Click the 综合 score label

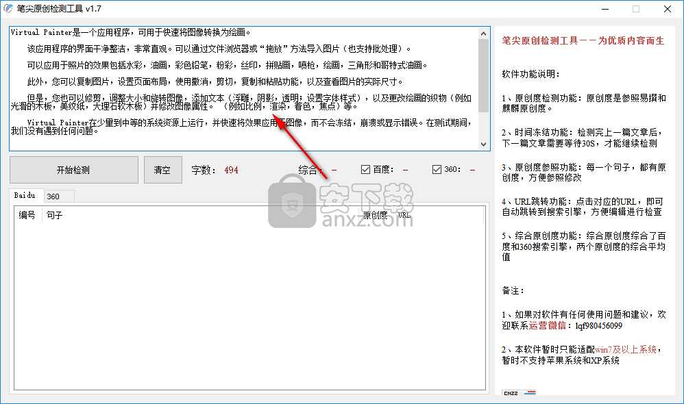pyautogui.click(x=310, y=170)
